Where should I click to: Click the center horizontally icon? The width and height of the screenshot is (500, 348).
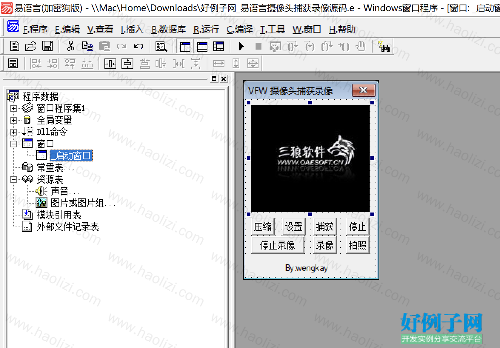[x=110, y=63]
